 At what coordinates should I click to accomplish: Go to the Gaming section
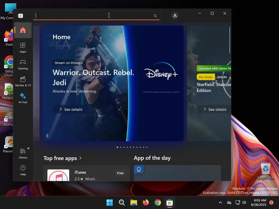[x=23, y=65]
